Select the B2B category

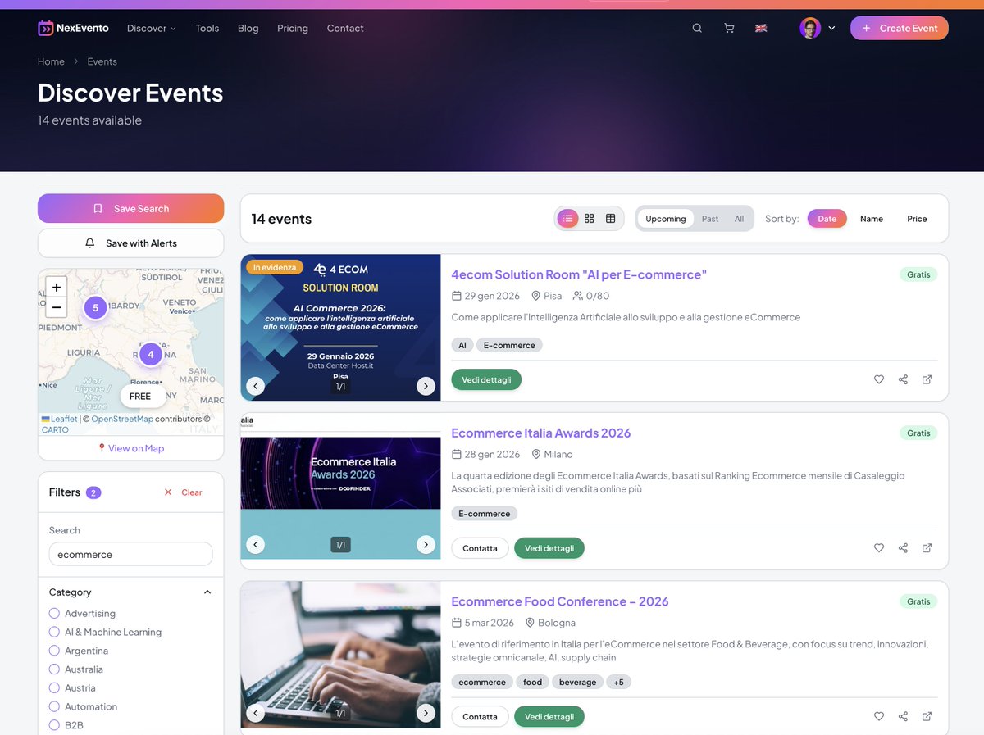(66, 725)
